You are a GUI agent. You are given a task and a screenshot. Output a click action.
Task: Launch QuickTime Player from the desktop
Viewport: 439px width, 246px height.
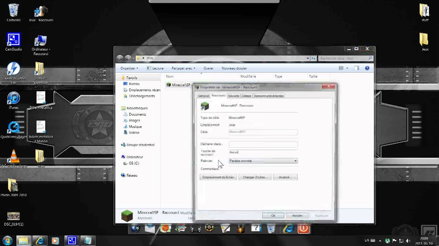pyautogui.click(x=14, y=130)
